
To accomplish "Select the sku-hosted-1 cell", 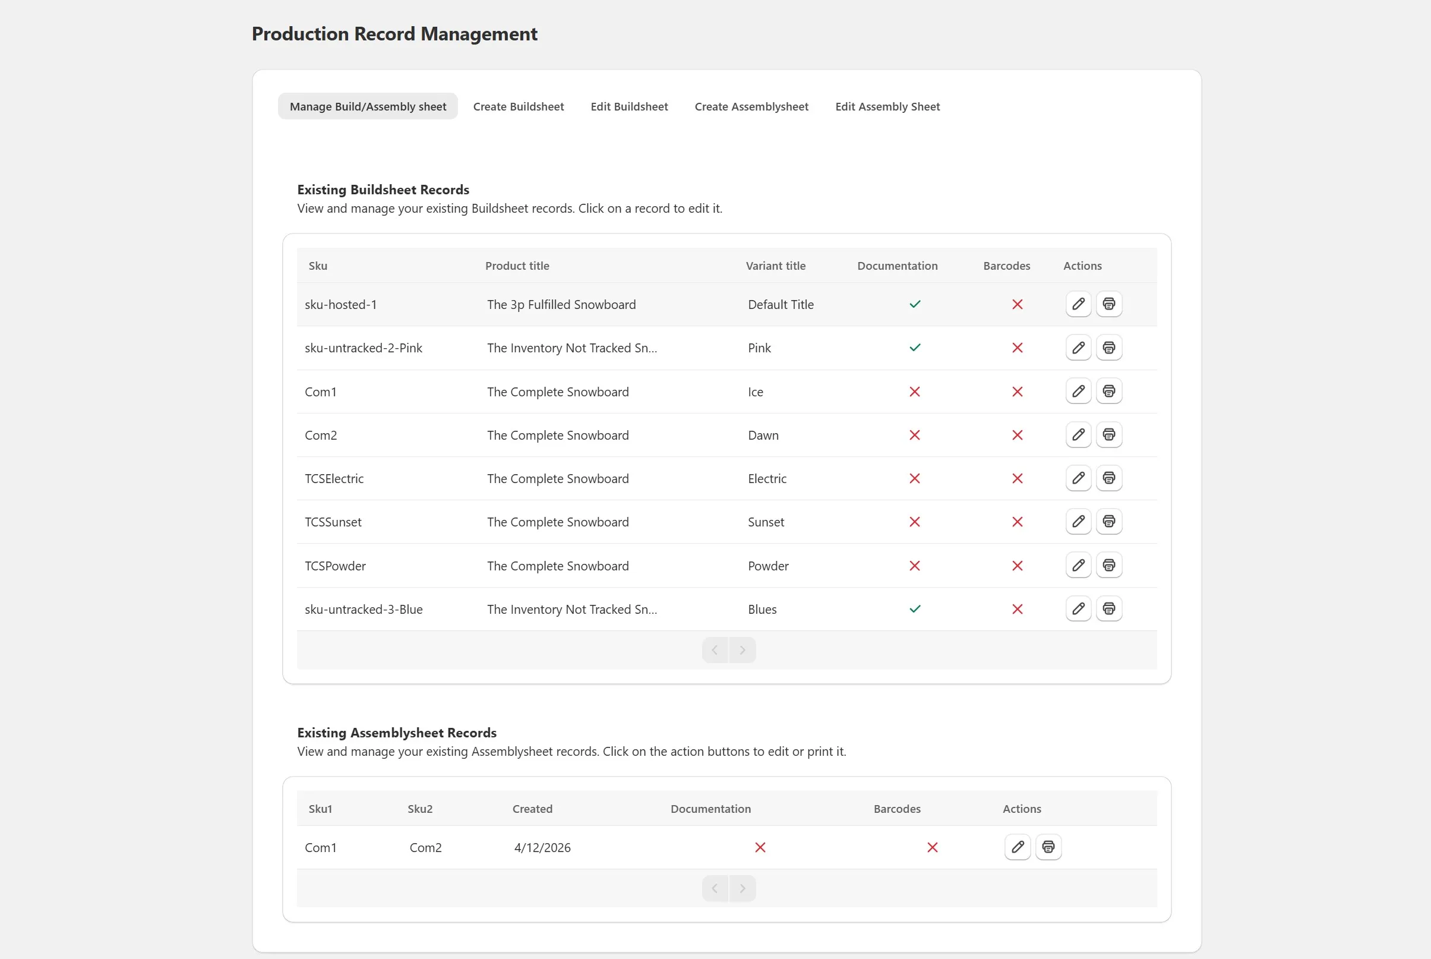I will pos(340,305).
